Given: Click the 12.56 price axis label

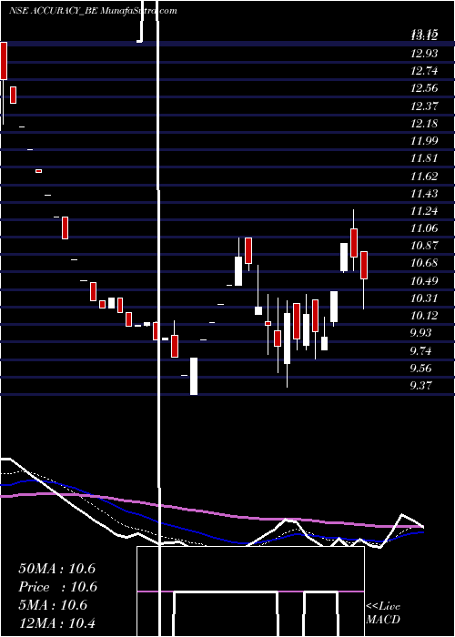Looking at the screenshot, I should coord(424,88).
